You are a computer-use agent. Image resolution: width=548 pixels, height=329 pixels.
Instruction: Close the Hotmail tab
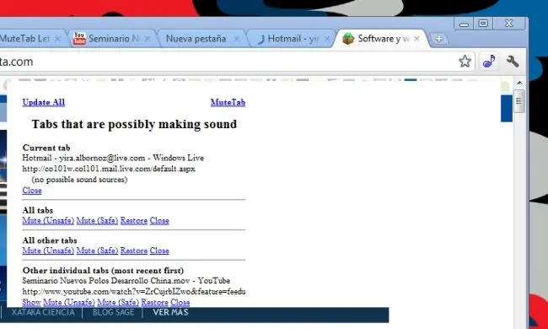[x=327, y=39]
